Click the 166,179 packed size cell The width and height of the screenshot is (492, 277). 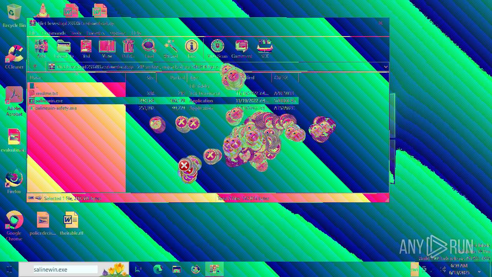tap(177, 100)
